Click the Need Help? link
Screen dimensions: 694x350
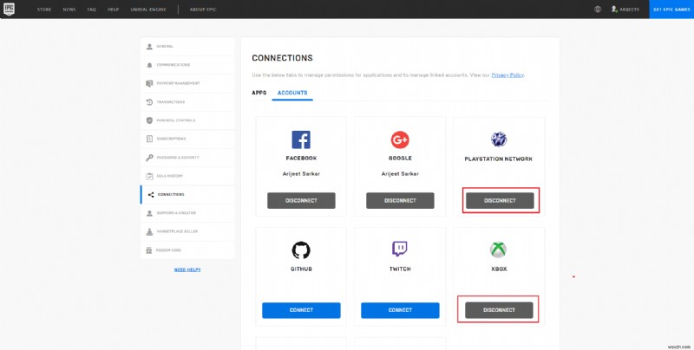pyautogui.click(x=187, y=269)
